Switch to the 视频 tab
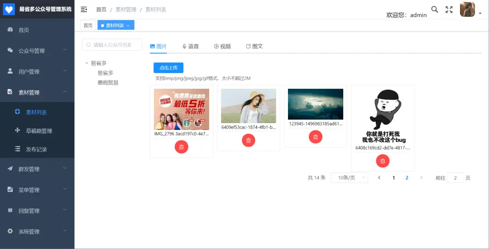This screenshot has width=489, height=249. click(222, 47)
